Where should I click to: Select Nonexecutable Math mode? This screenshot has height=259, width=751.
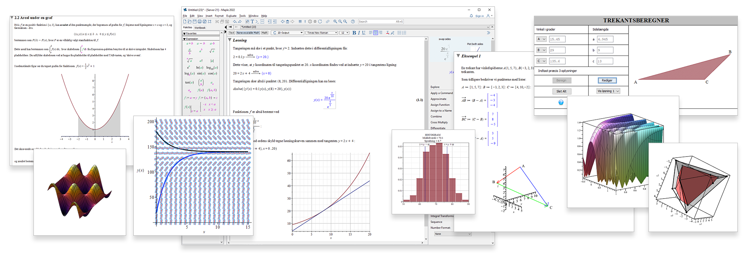tap(248, 33)
